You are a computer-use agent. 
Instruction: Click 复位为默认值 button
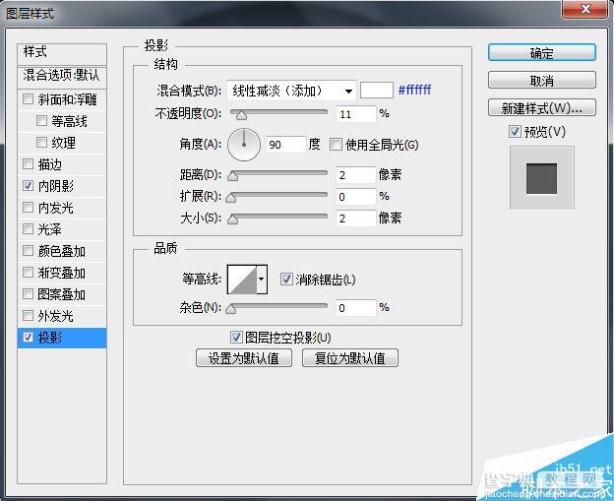(350, 358)
